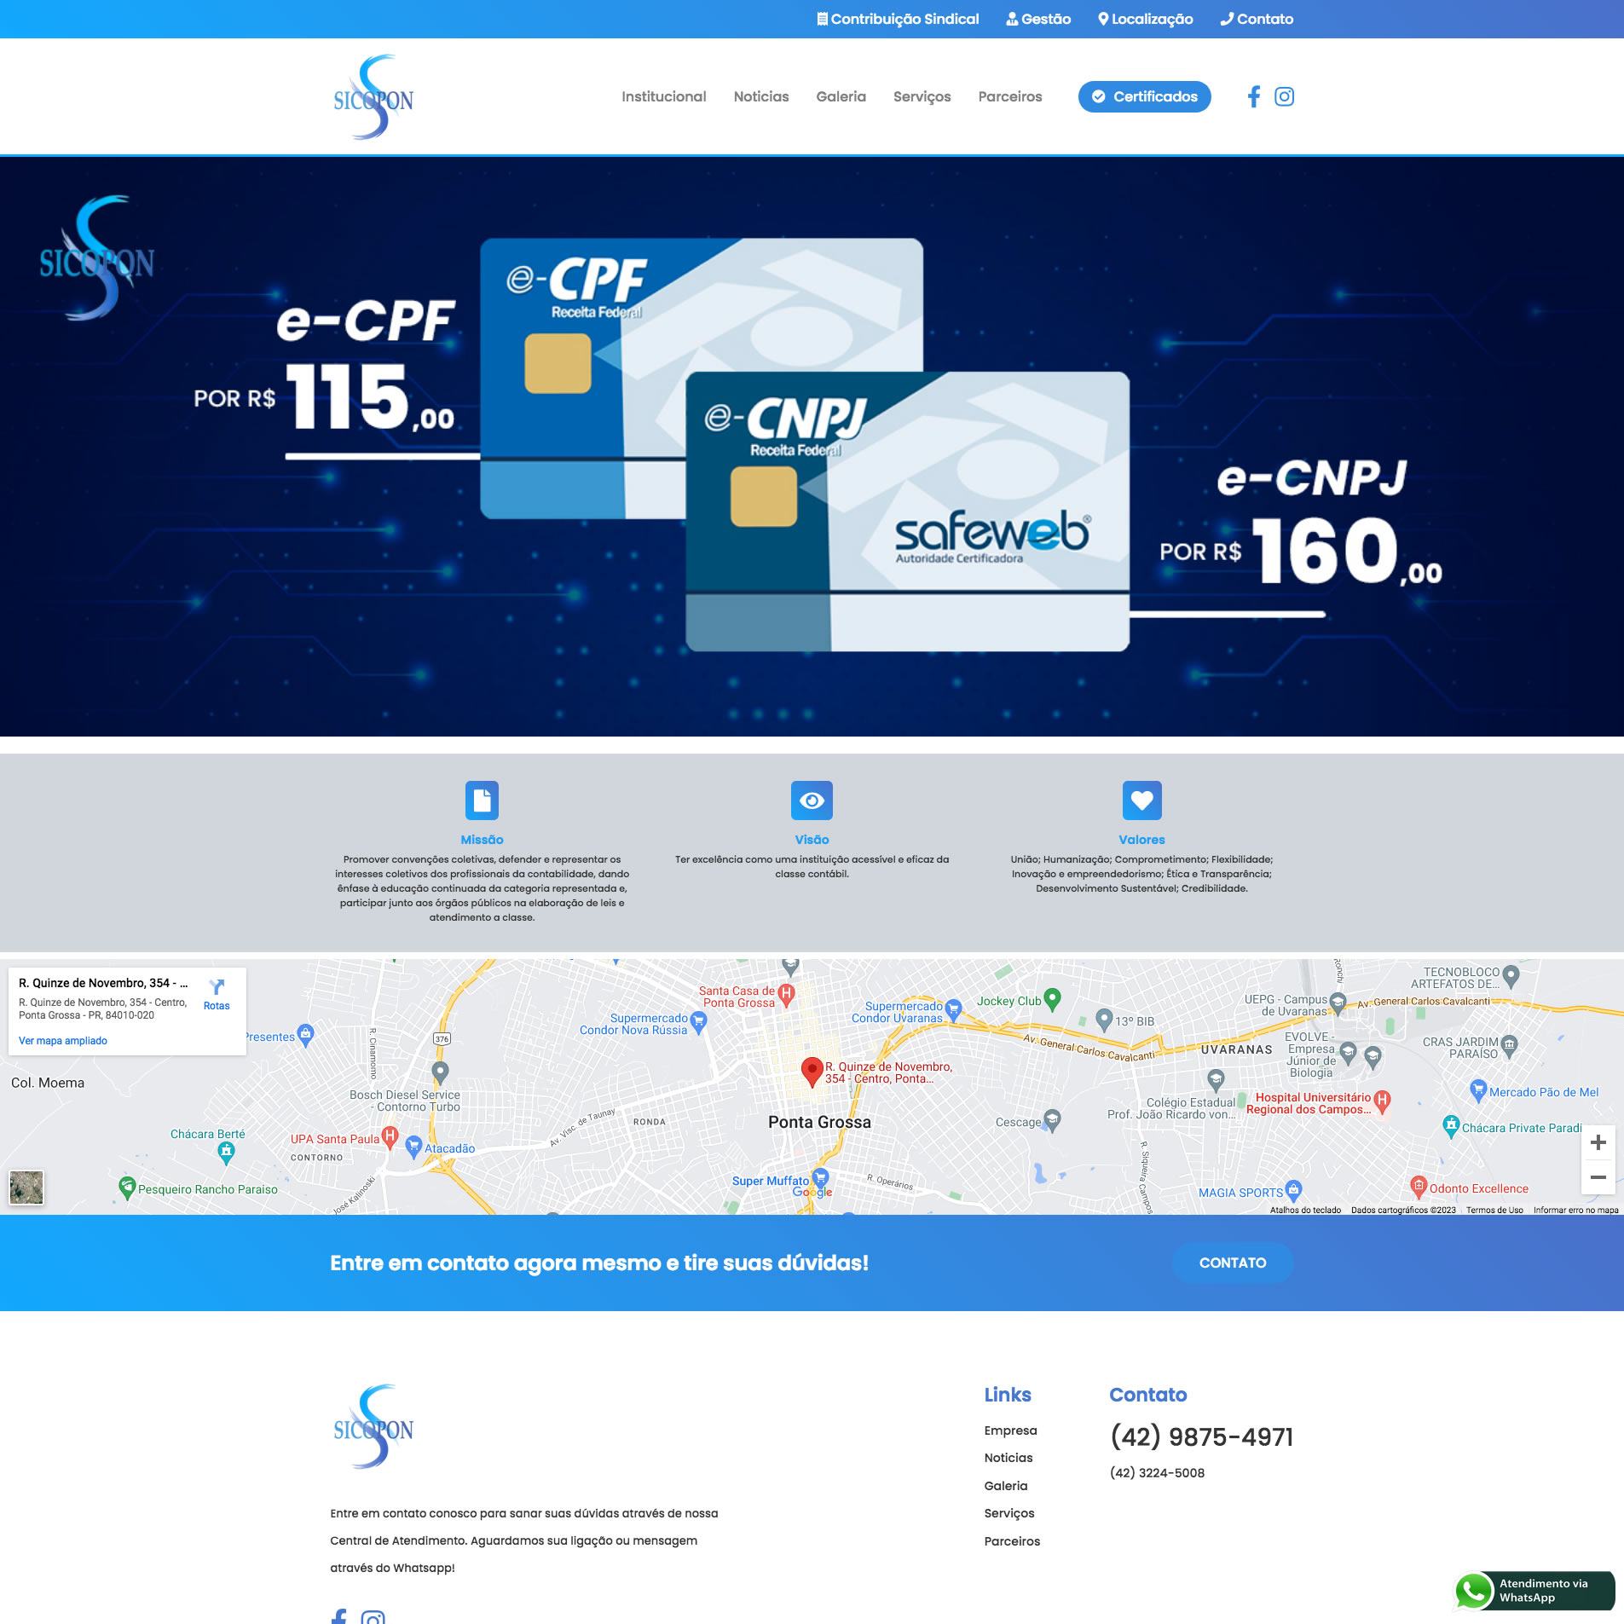Image resolution: width=1624 pixels, height=1624 pixels.
Task: Open the Facebook icon in the header
Action: (x=1253, y=96)
